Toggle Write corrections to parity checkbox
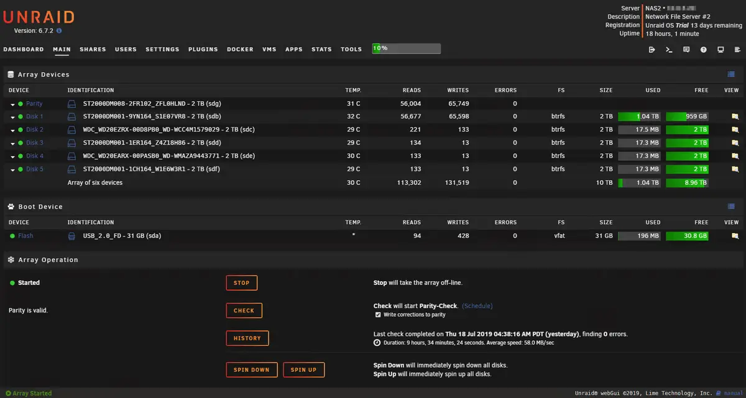 click(378, 315)
